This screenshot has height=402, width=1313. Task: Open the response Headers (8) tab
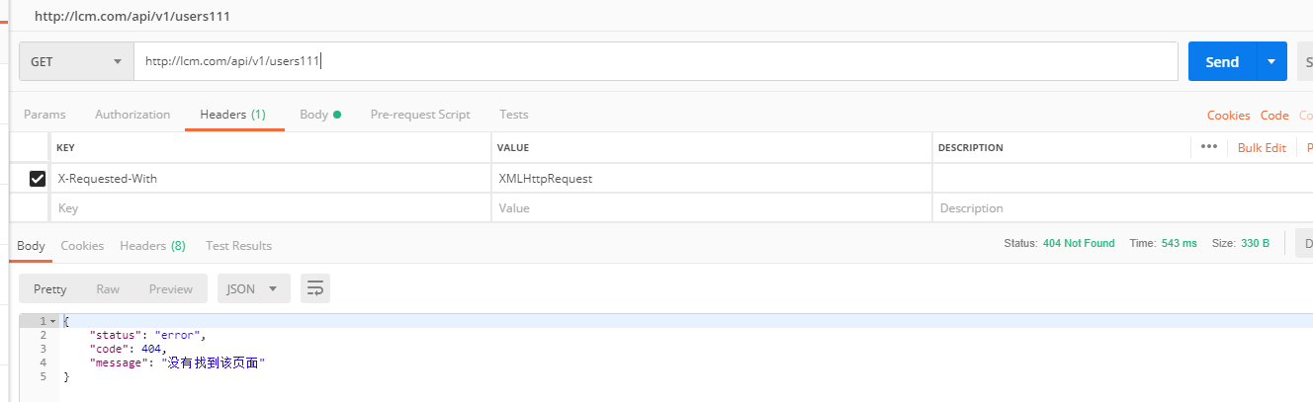click(152, 245)
